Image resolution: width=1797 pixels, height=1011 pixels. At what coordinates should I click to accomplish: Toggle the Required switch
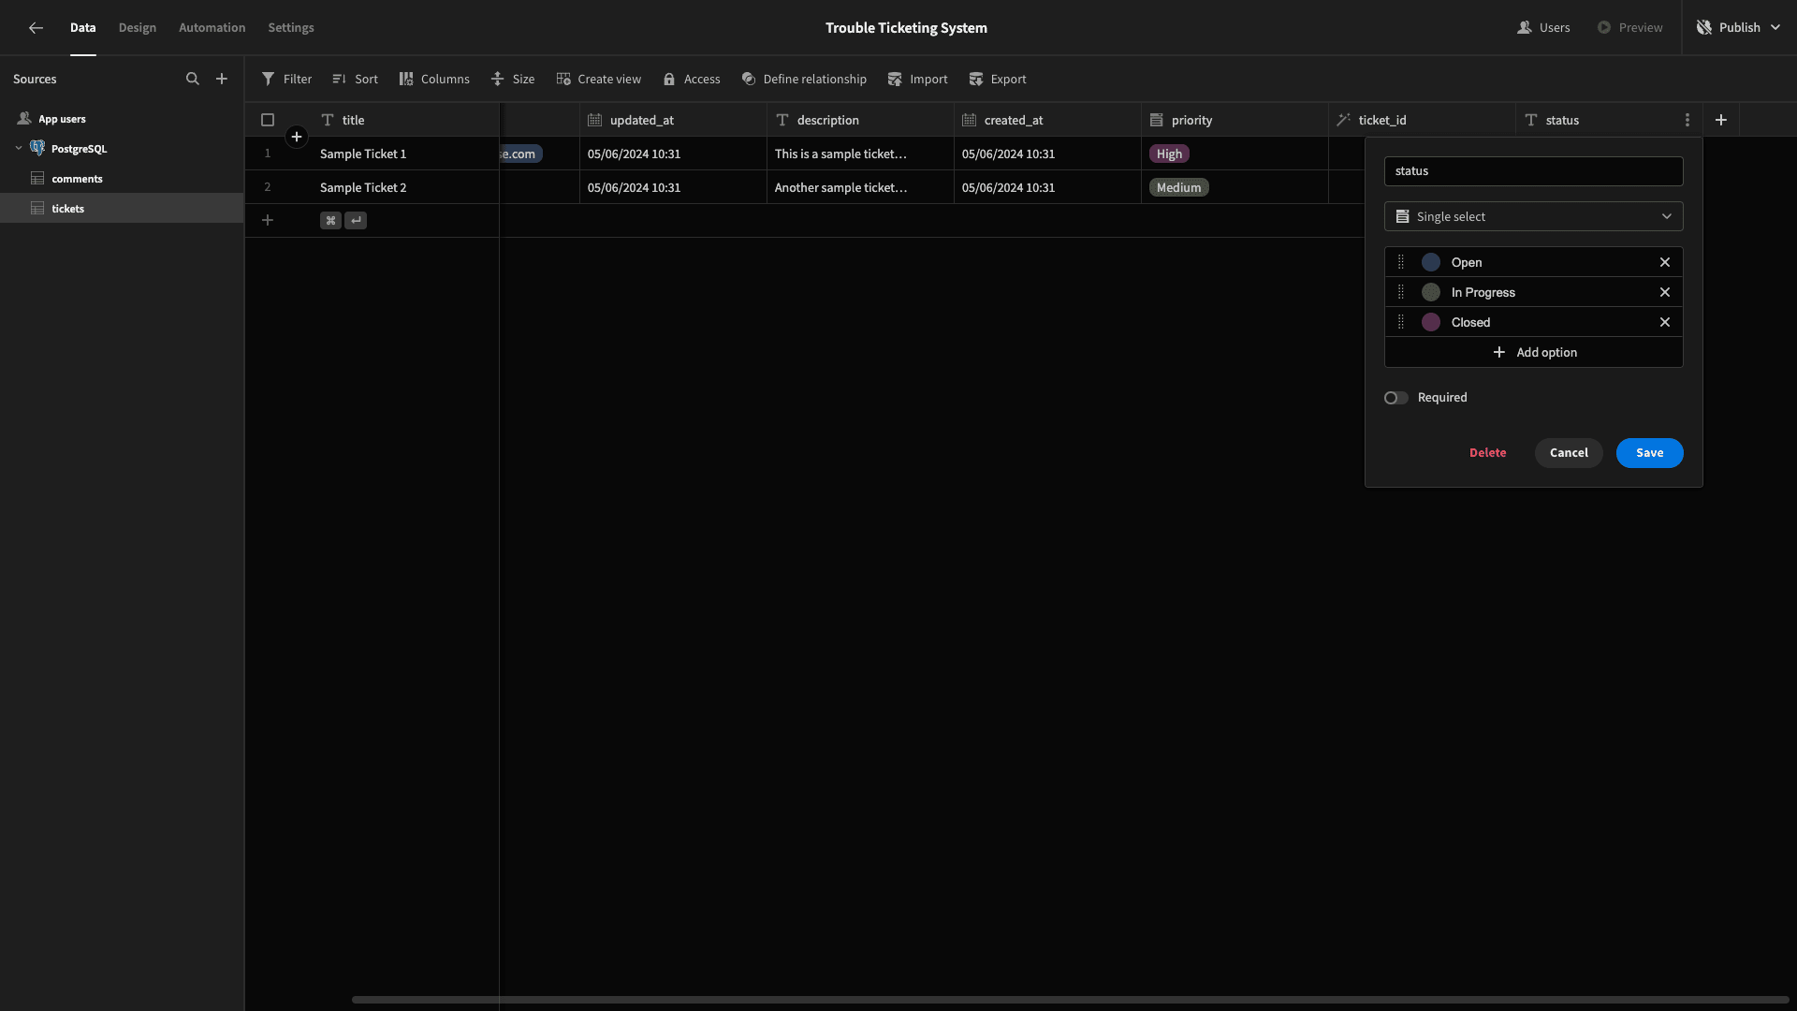(x=1396, y=399)
